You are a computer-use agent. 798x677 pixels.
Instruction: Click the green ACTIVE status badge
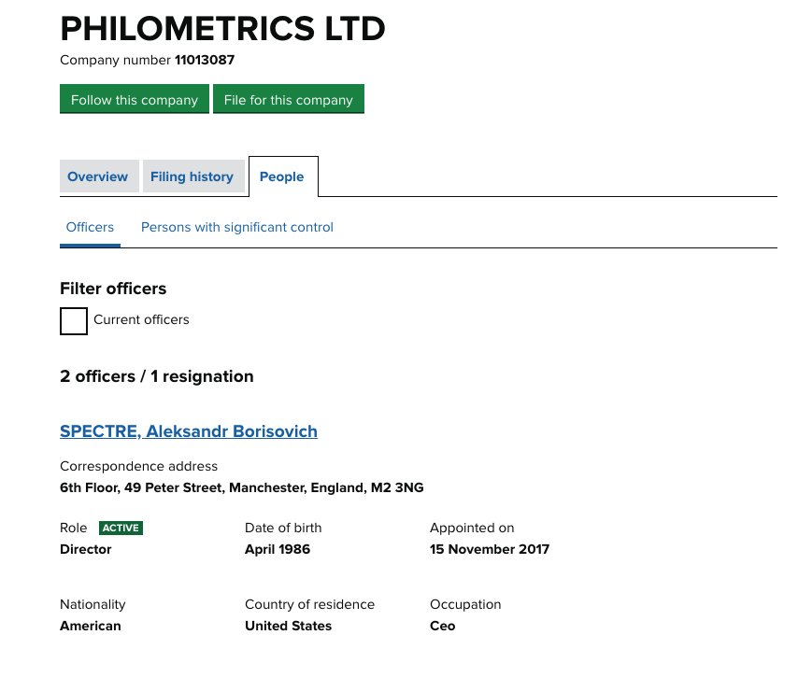(x=121, y=528)
